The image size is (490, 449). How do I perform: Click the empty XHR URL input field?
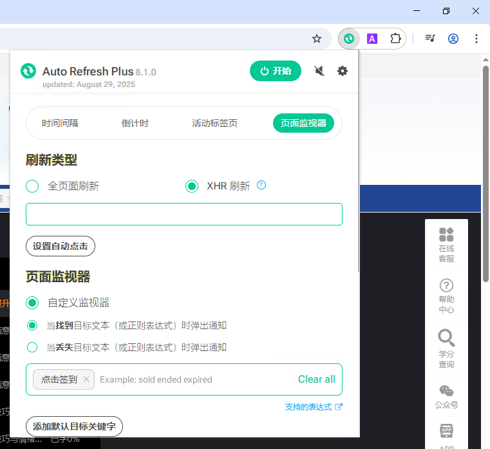[x=184, y=215]
